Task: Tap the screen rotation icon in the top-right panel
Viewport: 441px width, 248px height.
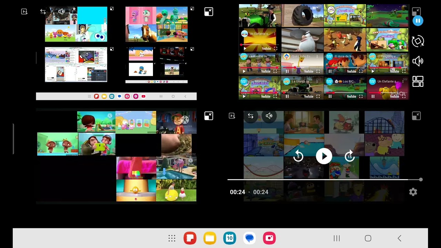Action: tap(418, 41)
